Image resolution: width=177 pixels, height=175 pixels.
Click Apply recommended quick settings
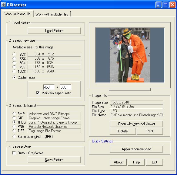(x=136, y=149)
